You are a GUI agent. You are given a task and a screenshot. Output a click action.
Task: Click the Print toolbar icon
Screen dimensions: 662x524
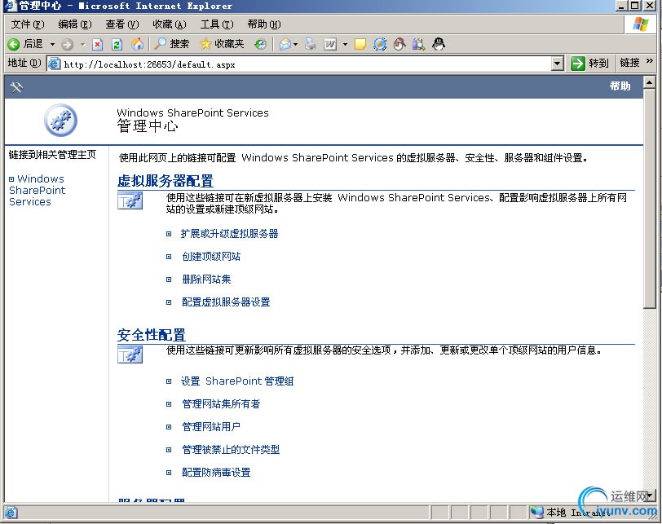coord(311,44)
